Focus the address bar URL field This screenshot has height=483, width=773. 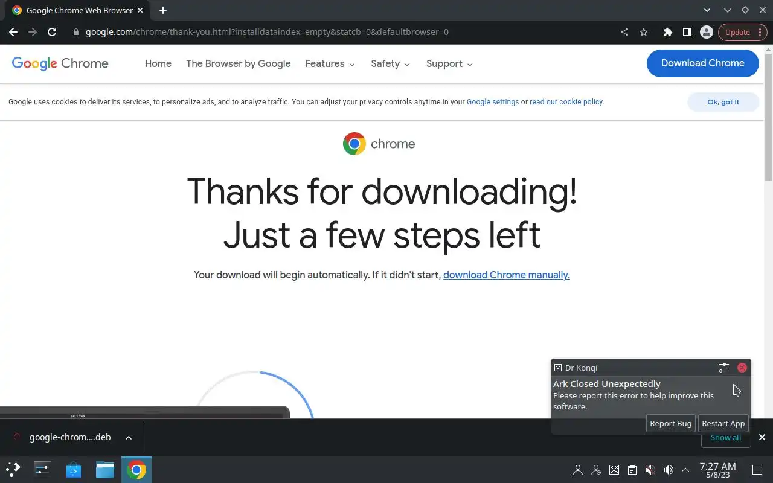(x=344, y=32)
